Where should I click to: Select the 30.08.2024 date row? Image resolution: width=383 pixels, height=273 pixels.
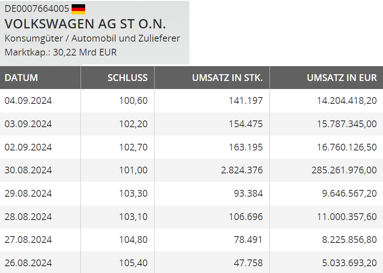[x=28, y=170]
